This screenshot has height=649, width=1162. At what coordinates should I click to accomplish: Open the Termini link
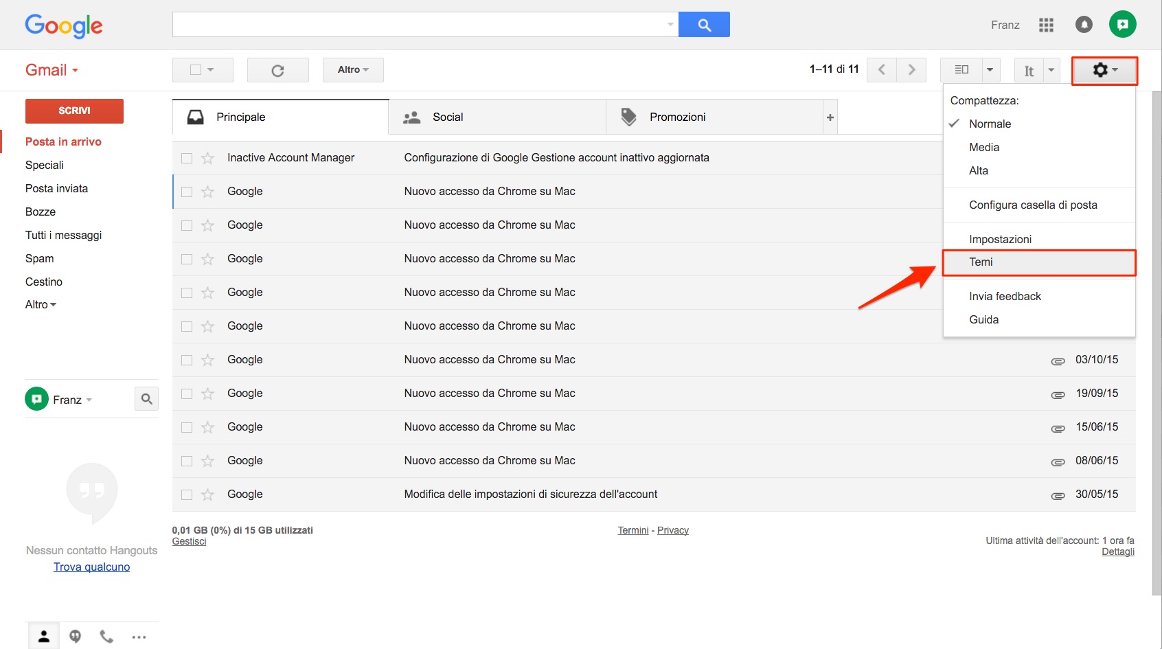[x=633, y=530]
